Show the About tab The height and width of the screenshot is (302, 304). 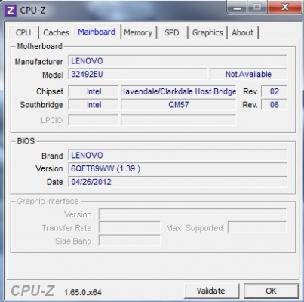(x=243, y=32)
